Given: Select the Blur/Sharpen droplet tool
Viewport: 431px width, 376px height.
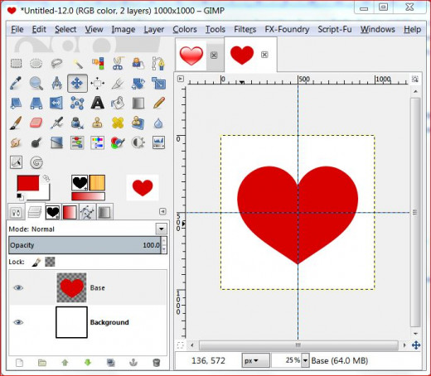Looking at the screenshot, I should coord(158,123).
